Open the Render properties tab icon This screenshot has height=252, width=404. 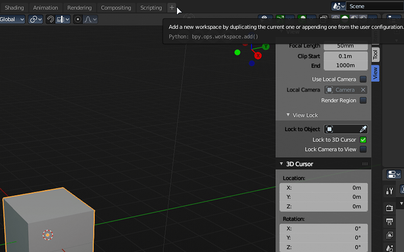[x=389, y=208]
